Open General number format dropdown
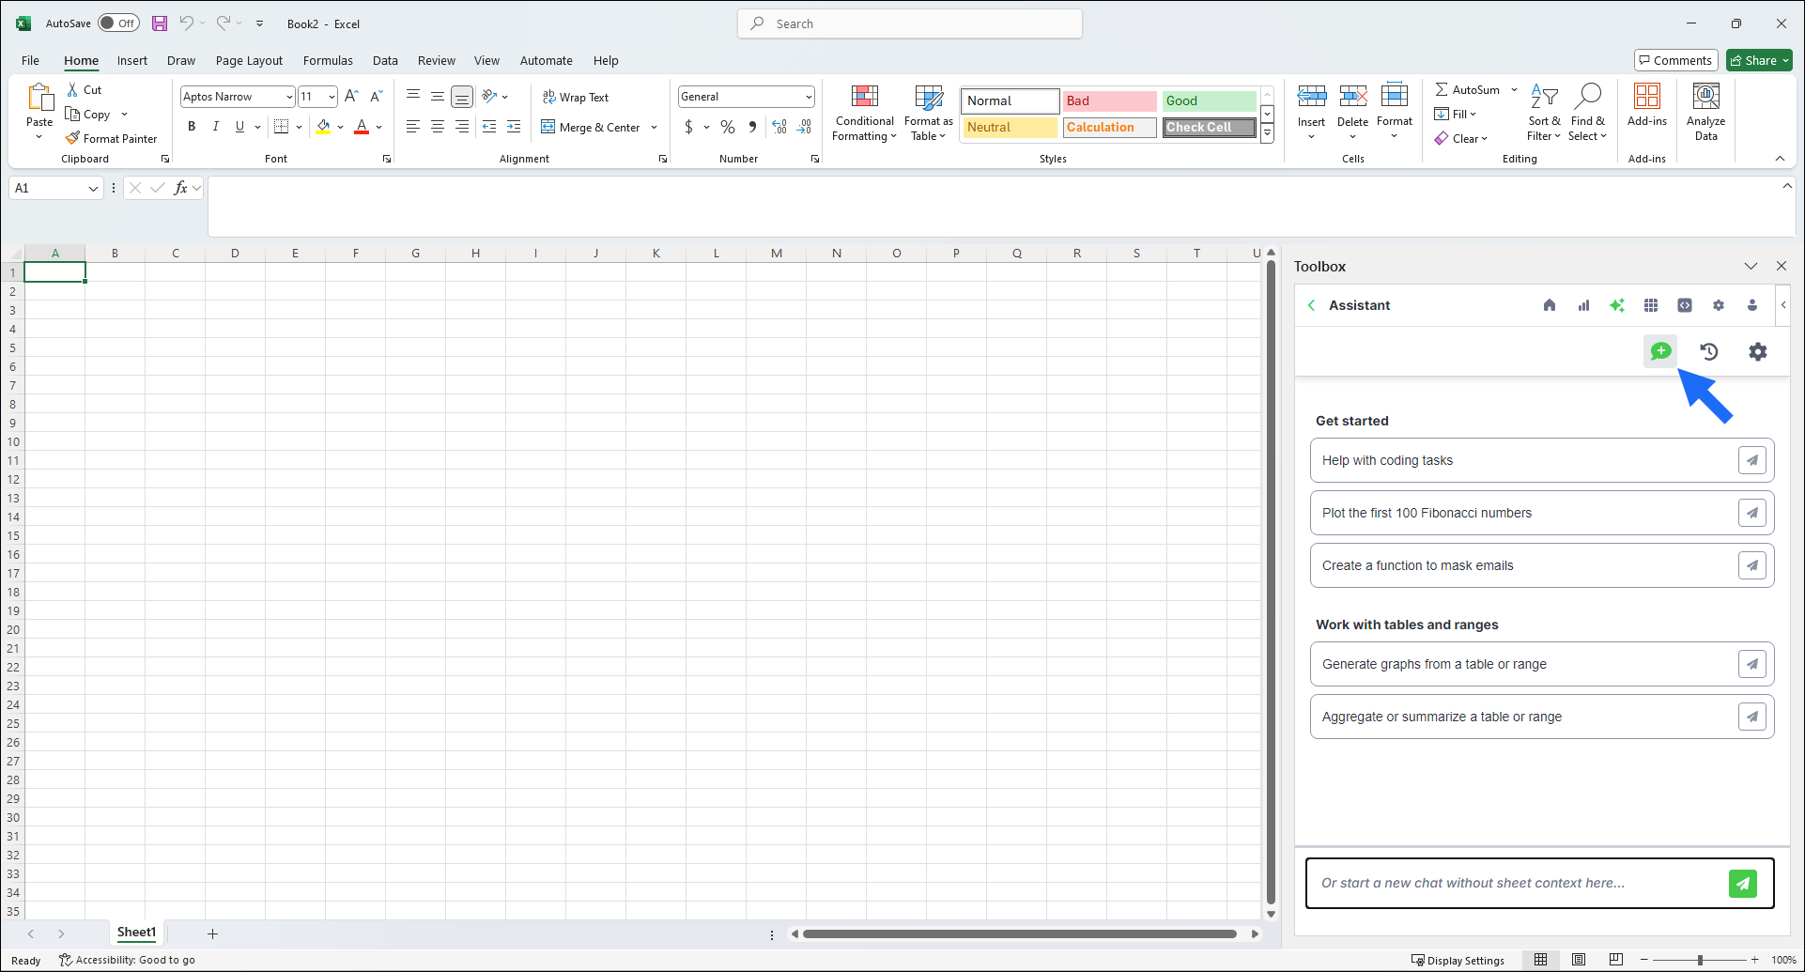 [809, 97]
